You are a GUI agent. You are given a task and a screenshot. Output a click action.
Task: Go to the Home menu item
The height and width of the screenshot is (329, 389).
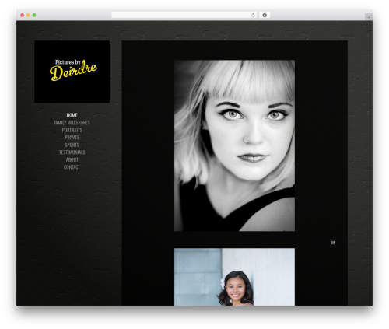tap(72, 115)
